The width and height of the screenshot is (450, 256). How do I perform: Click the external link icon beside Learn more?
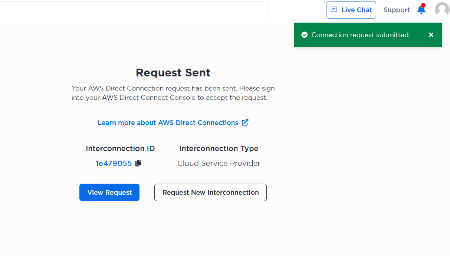click(245, 122)
